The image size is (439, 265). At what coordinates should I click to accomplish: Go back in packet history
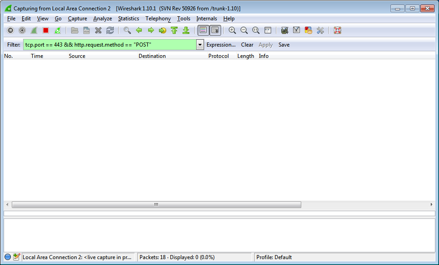coord(139,30)
